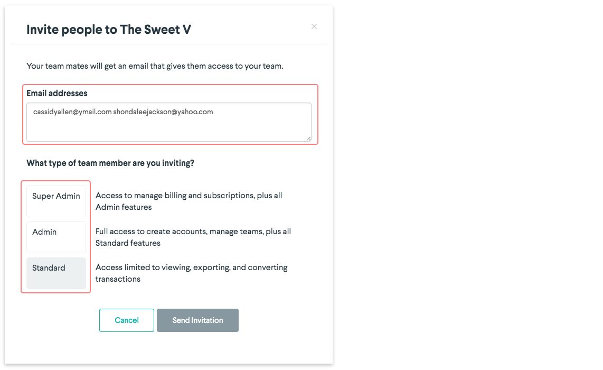
Task: Click the "Your team mates will get an email" text
Action: 155,66
